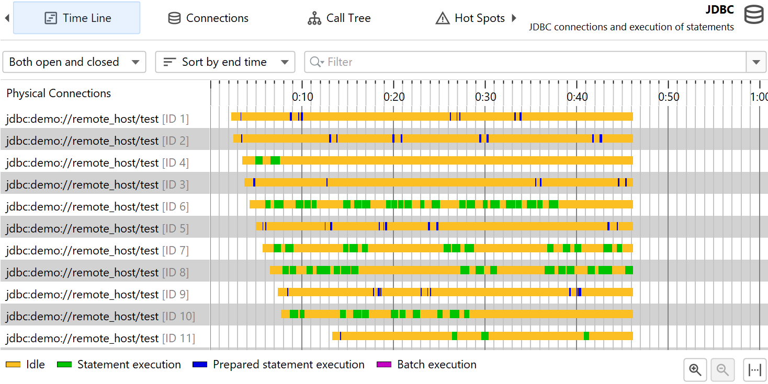
Task: Click the Statement execution green legend swatch
Action: (65, 365)
